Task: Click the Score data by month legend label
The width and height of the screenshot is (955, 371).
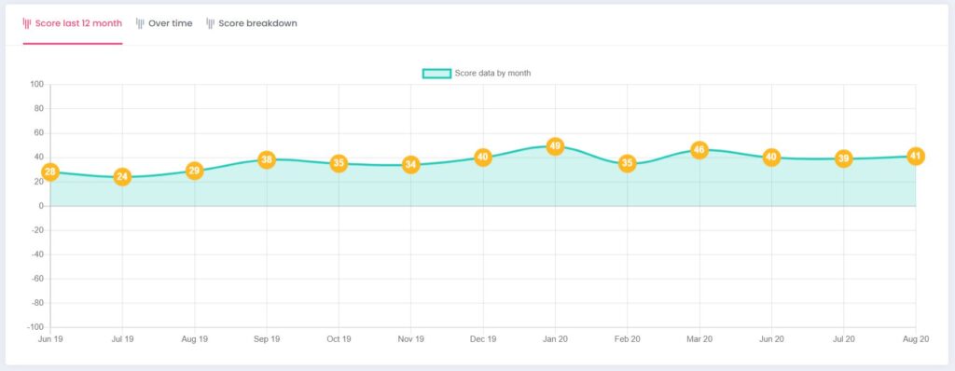Action: (x=492, y=74)
